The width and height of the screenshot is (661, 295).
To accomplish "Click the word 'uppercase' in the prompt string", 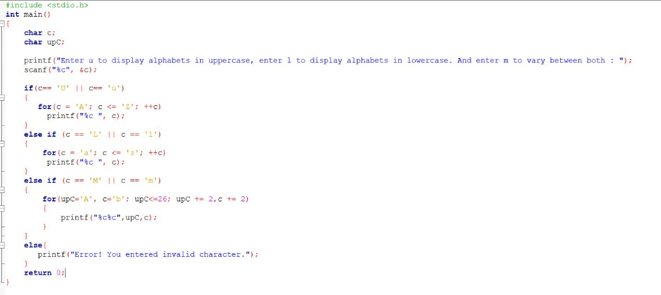I will (229, 60).
